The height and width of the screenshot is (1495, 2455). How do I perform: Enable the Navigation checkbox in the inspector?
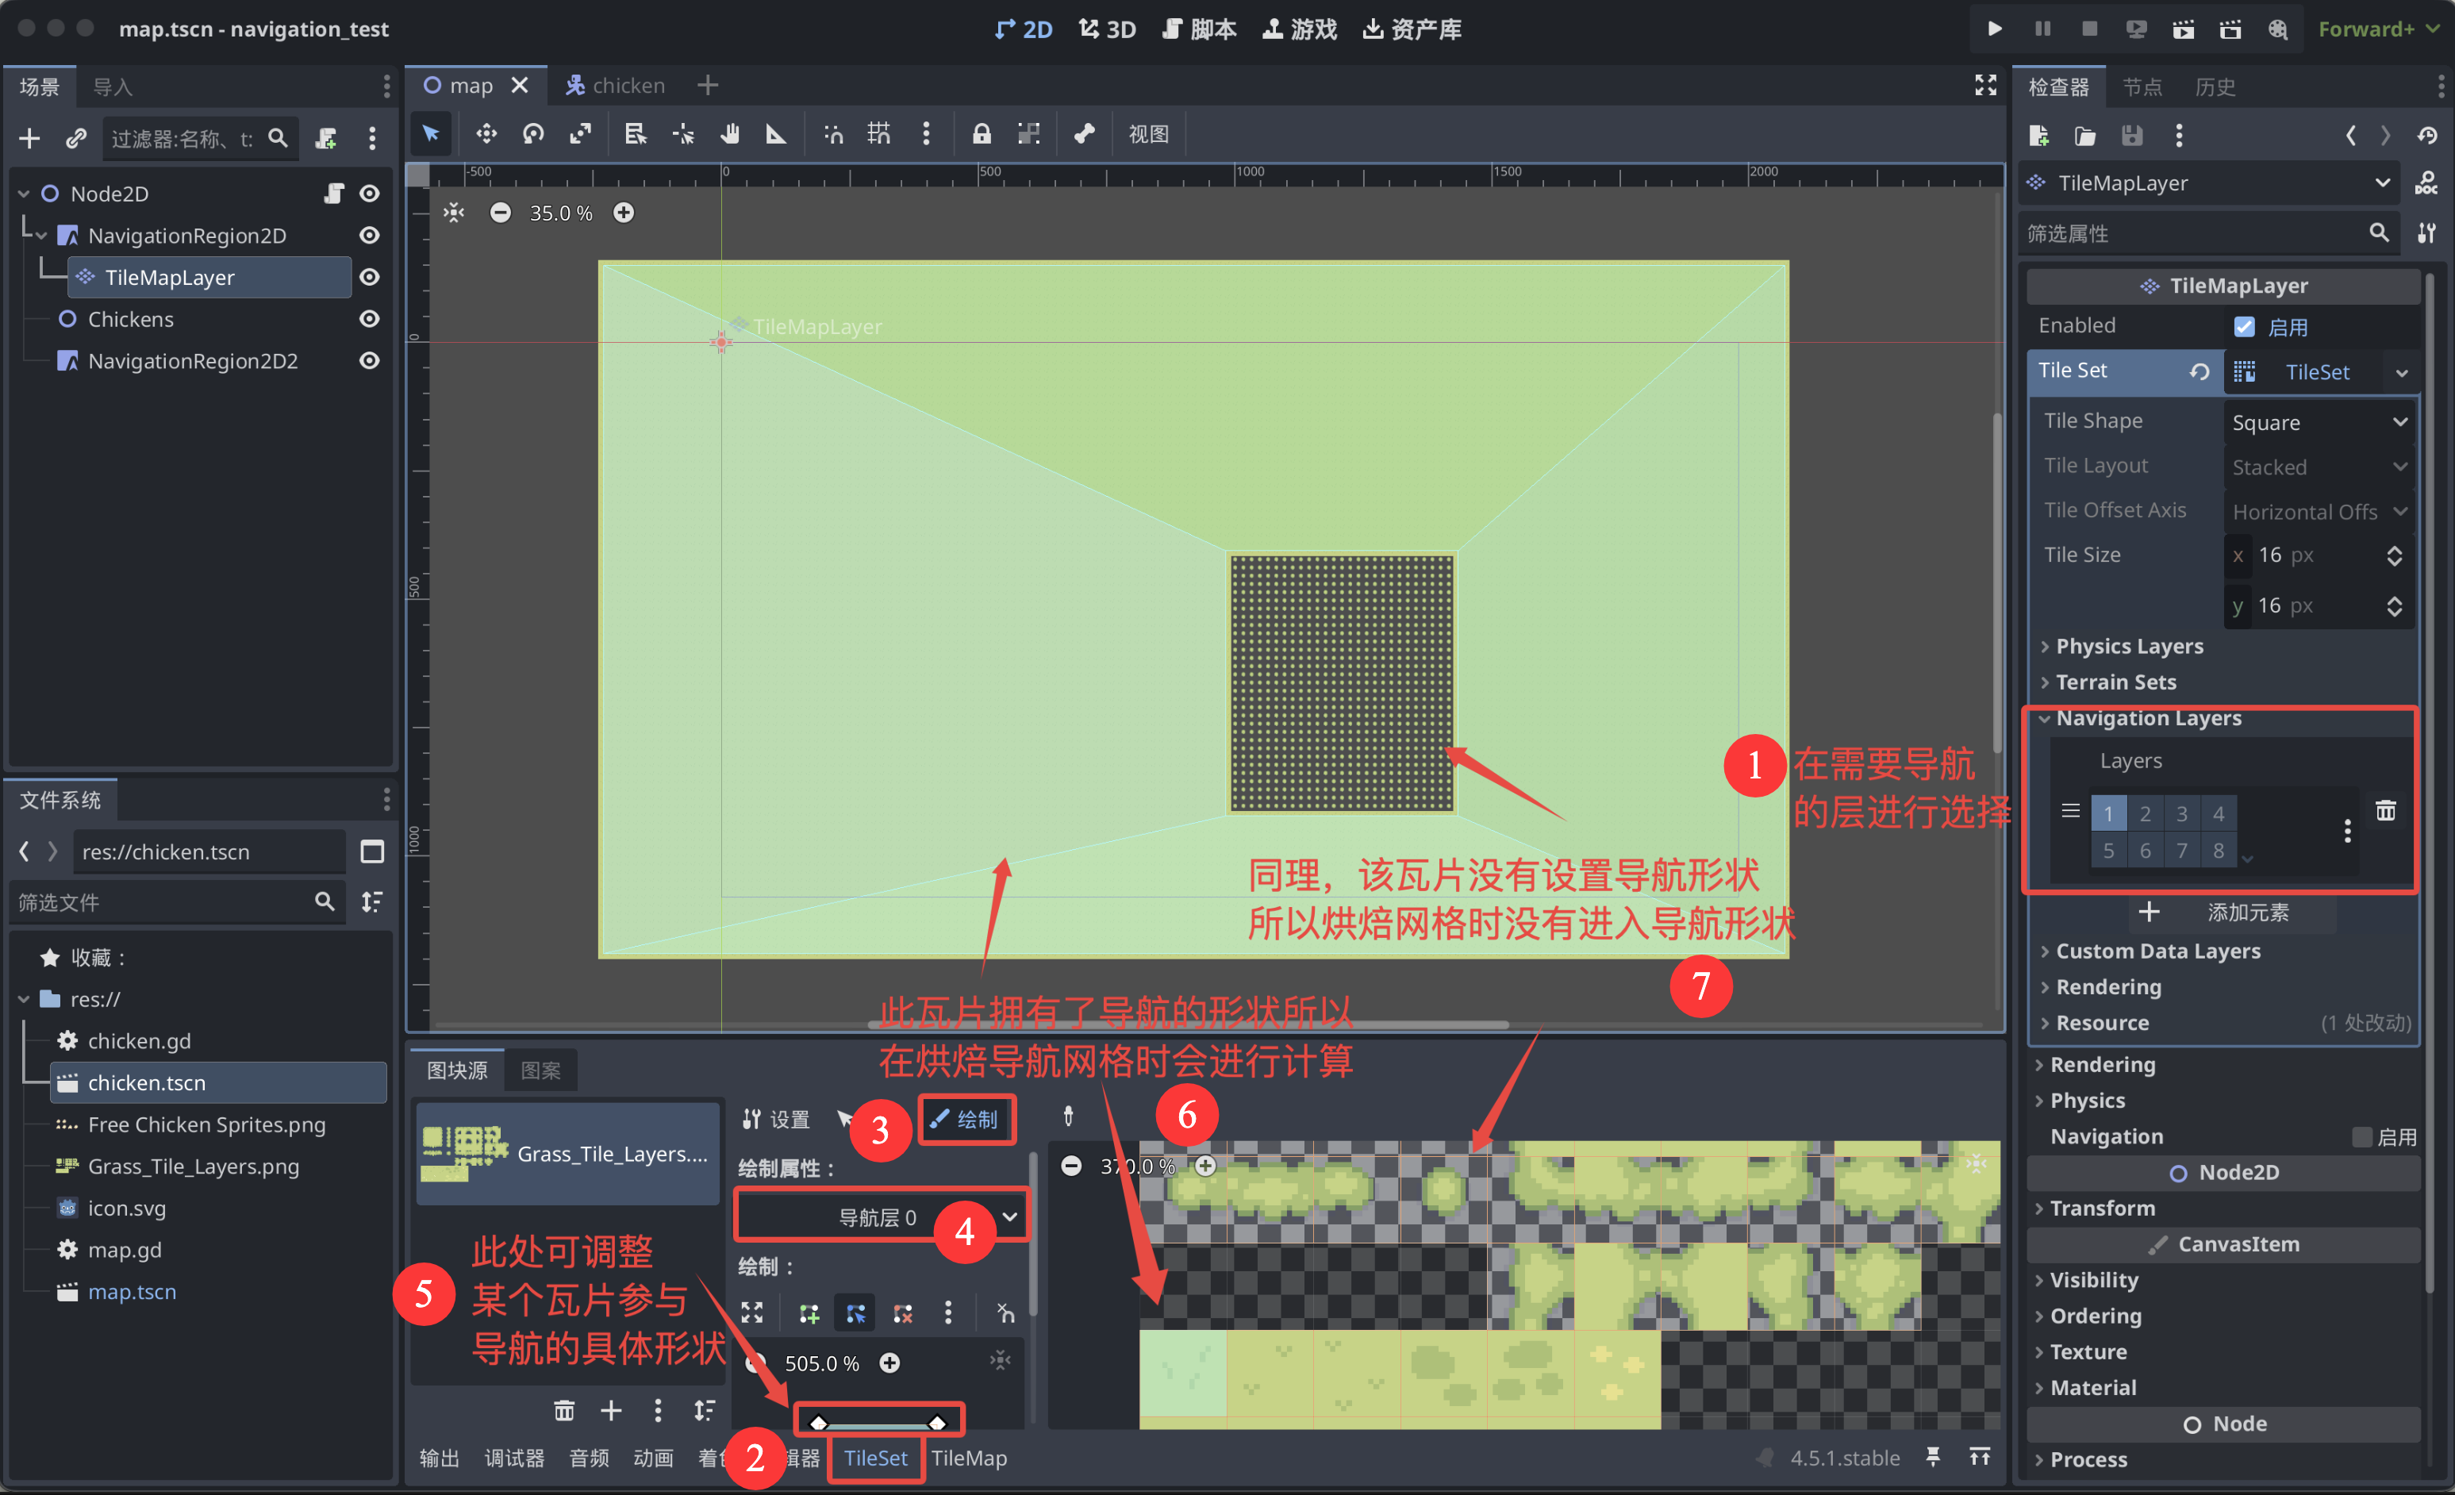point(2361,1136)
